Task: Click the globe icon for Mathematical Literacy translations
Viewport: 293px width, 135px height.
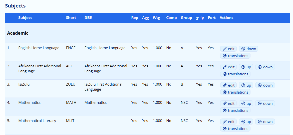Action: point(225,129)
